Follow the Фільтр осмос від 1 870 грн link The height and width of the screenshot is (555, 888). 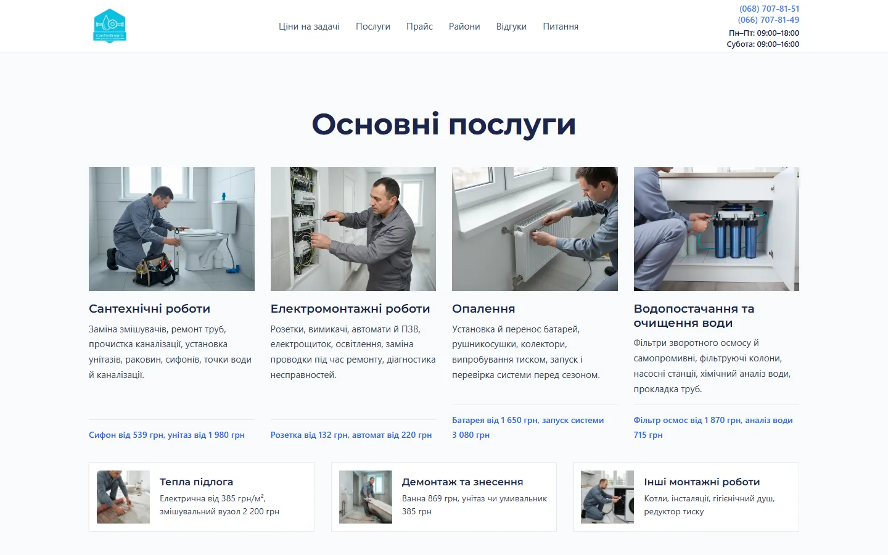713,427
